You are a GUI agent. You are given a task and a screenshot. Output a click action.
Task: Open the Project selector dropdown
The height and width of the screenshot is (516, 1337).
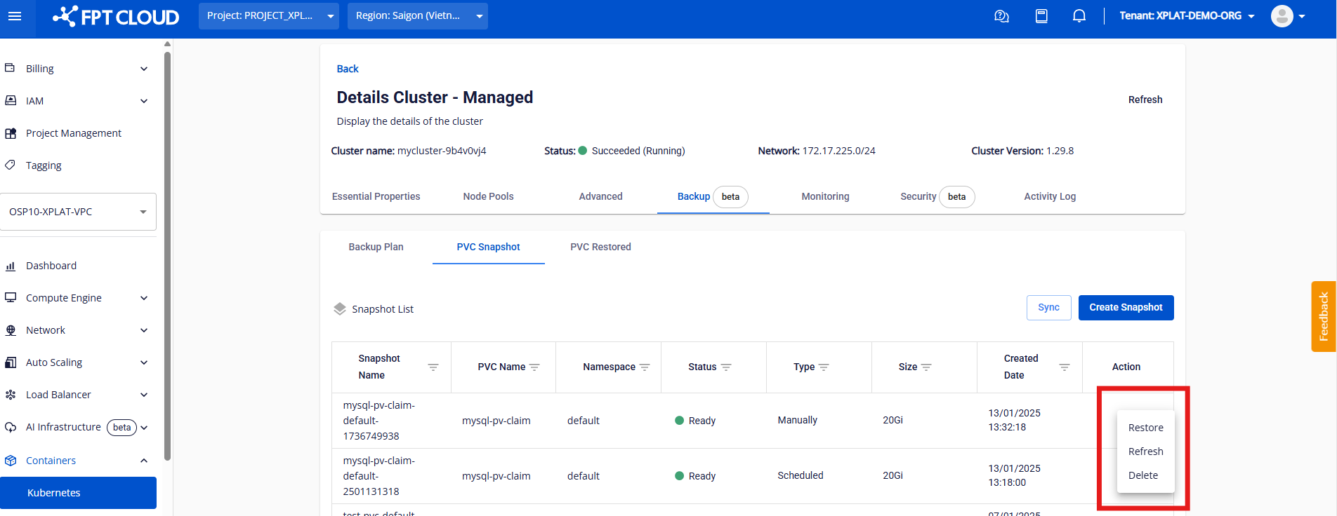[268, 16]
